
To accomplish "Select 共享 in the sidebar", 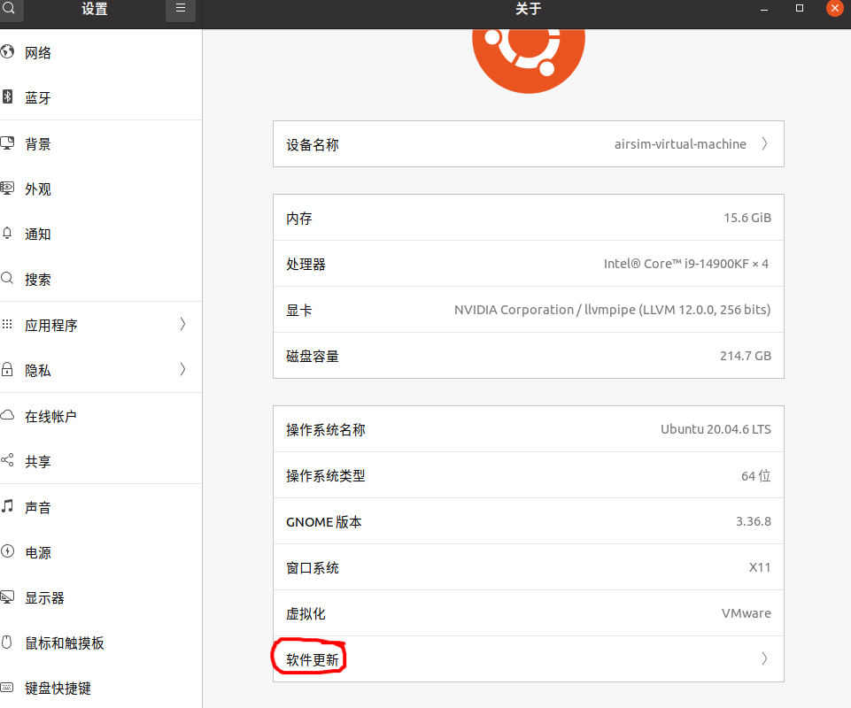I will (x=101, y=461).
